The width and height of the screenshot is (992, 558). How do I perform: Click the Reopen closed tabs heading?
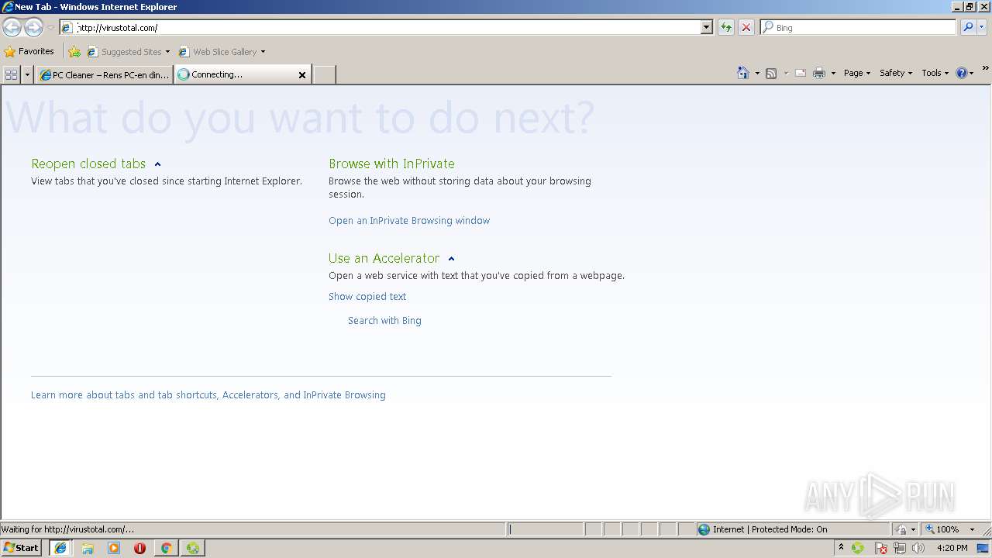click(x=88, y=164)
